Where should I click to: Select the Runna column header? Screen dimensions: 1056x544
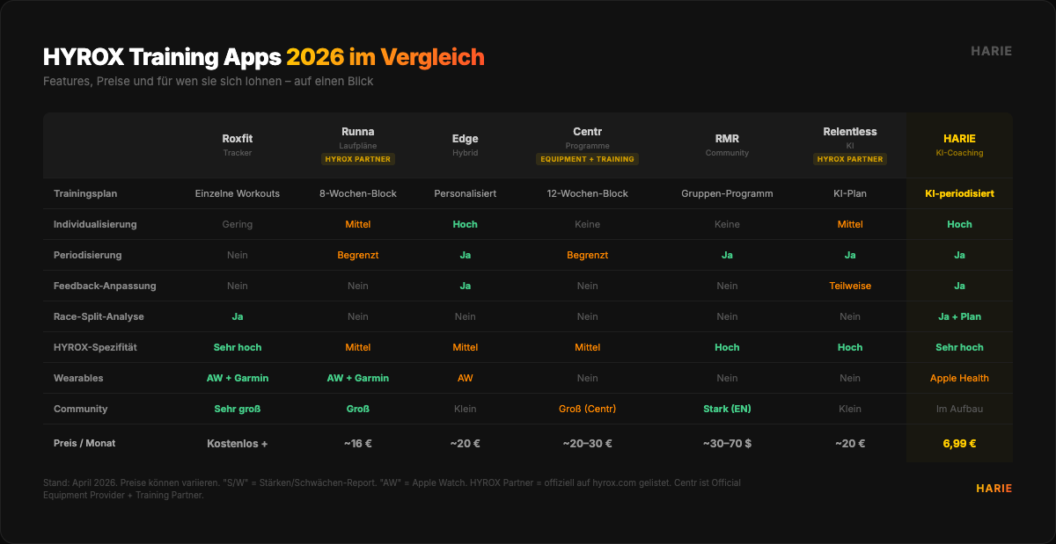click(357, 132)
